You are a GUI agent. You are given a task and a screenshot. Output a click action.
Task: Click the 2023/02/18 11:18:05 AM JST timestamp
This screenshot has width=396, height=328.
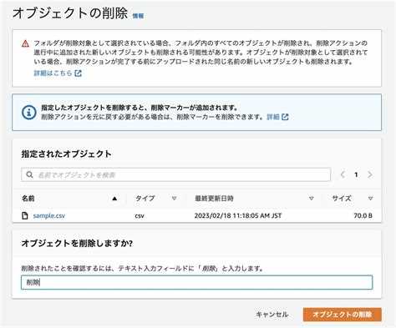tap(238, 215)
